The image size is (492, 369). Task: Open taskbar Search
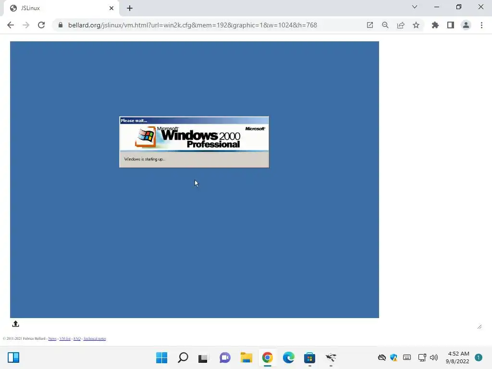point(183,357)
